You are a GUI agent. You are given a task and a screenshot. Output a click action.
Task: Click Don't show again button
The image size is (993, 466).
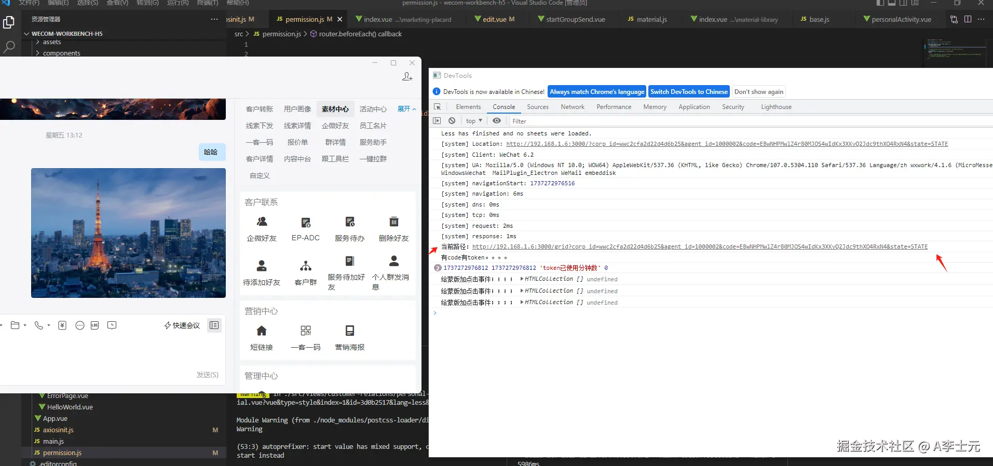coord(759,92)
